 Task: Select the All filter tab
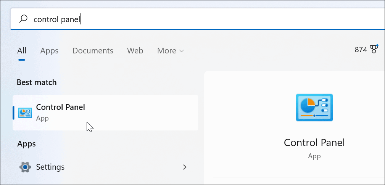[22, 51]
